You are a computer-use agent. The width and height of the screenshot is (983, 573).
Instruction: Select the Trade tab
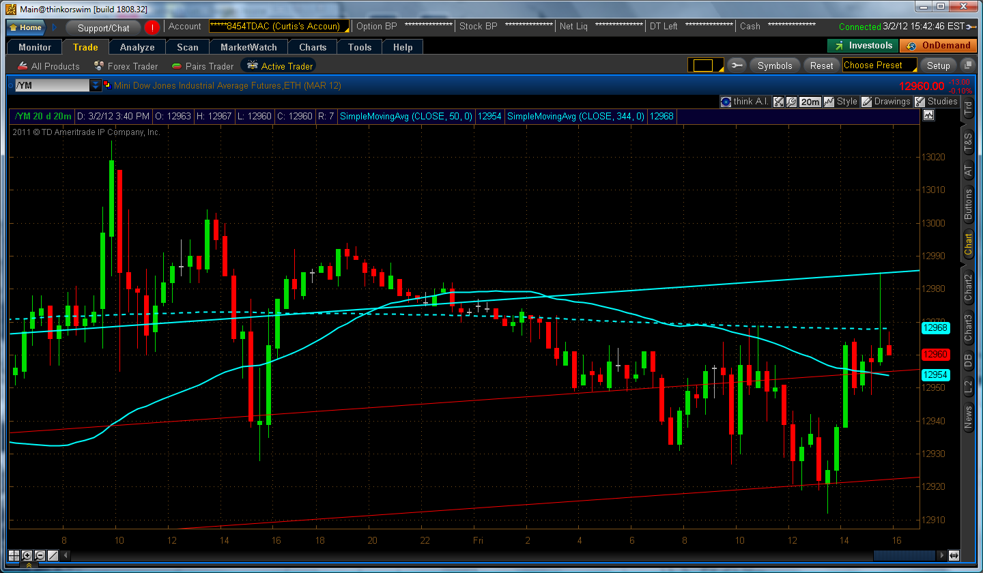pyautogui.click(x=85, y=47)
